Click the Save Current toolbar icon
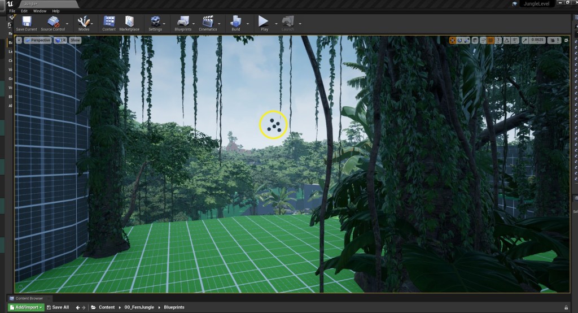 click(x=27, y=23)
